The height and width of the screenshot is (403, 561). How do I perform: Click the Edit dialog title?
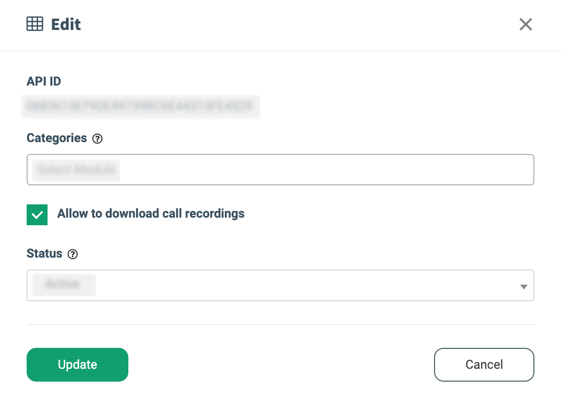click(66, 24)
